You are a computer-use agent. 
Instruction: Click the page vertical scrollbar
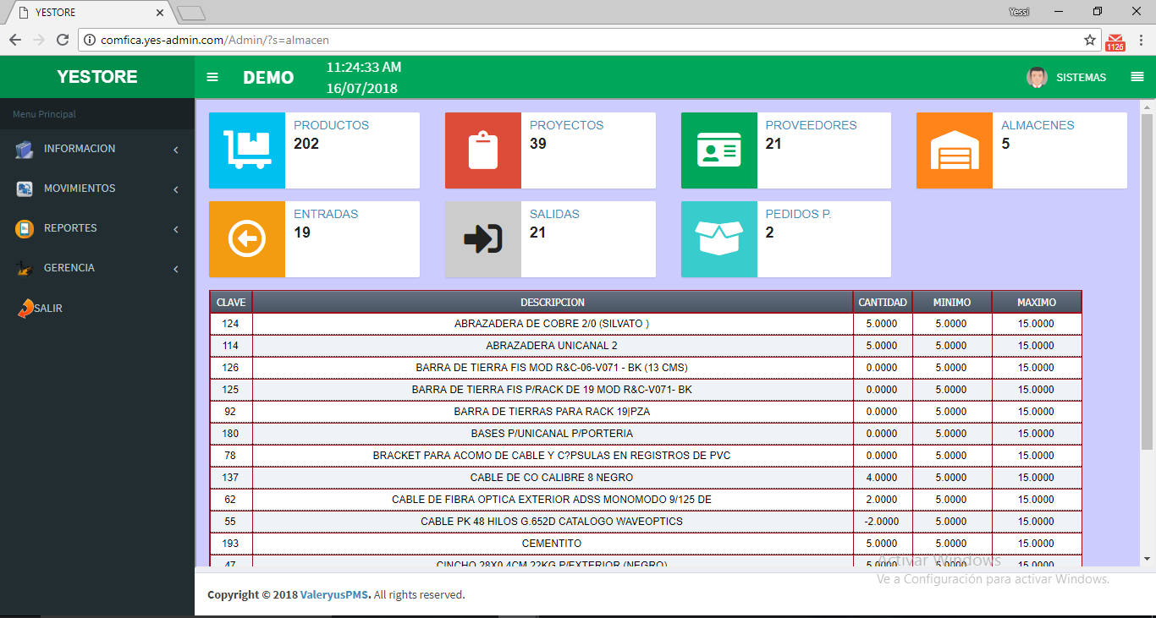1147,279
